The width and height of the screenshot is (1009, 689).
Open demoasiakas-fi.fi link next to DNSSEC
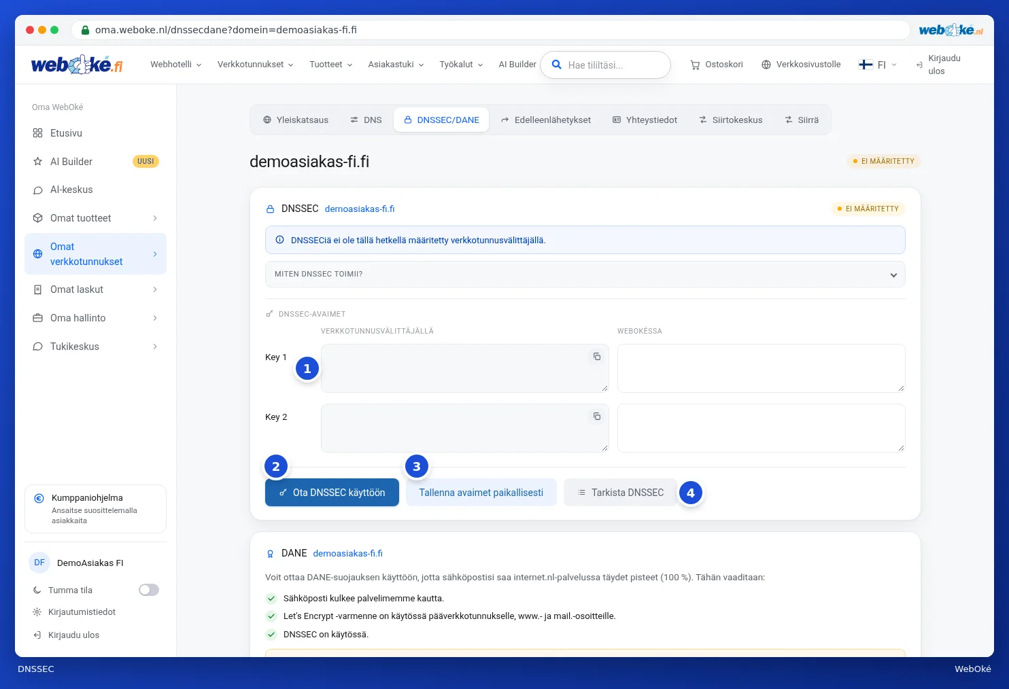pos(360,209)
